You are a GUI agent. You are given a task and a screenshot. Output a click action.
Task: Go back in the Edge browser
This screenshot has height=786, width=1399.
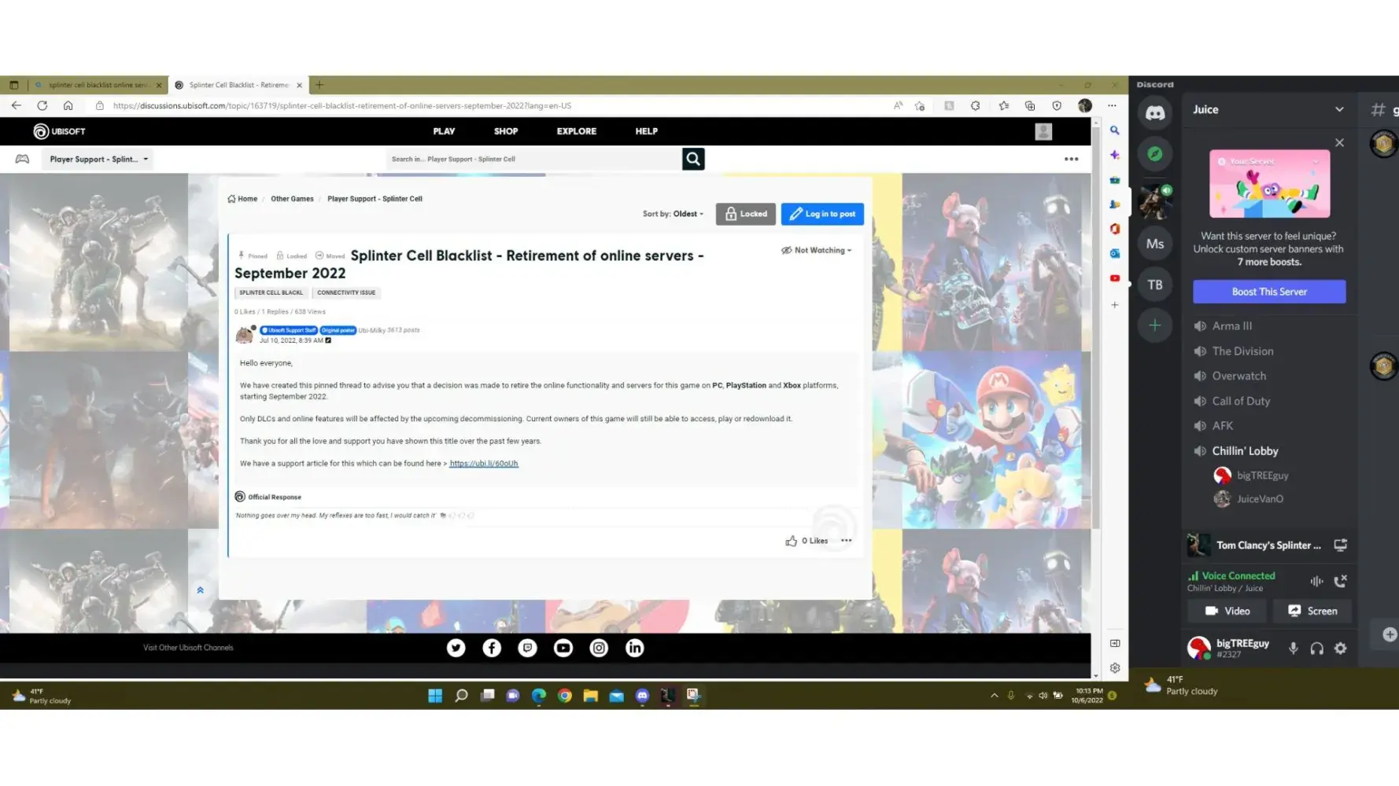17,105
